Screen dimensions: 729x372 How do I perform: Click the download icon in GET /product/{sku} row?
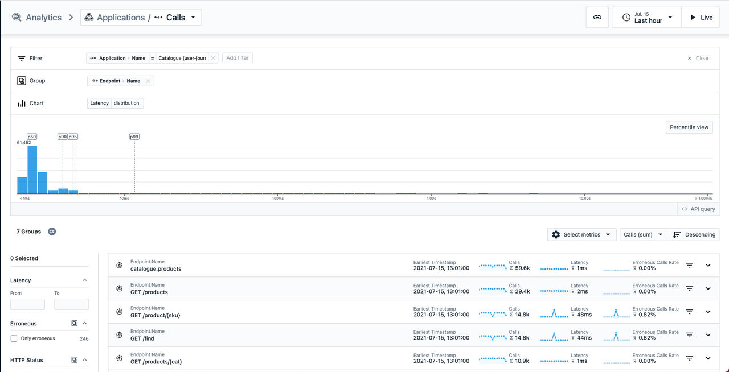[120, 312]
